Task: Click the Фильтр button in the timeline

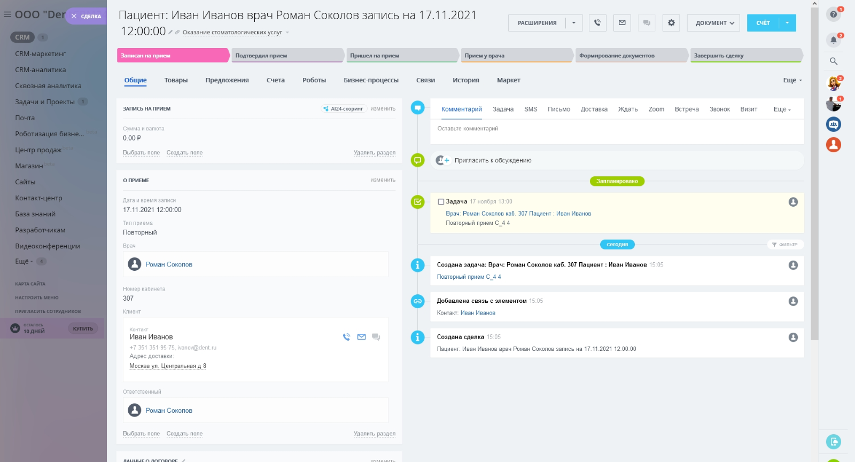Action: pyautogui.click(x=785, y=245)
